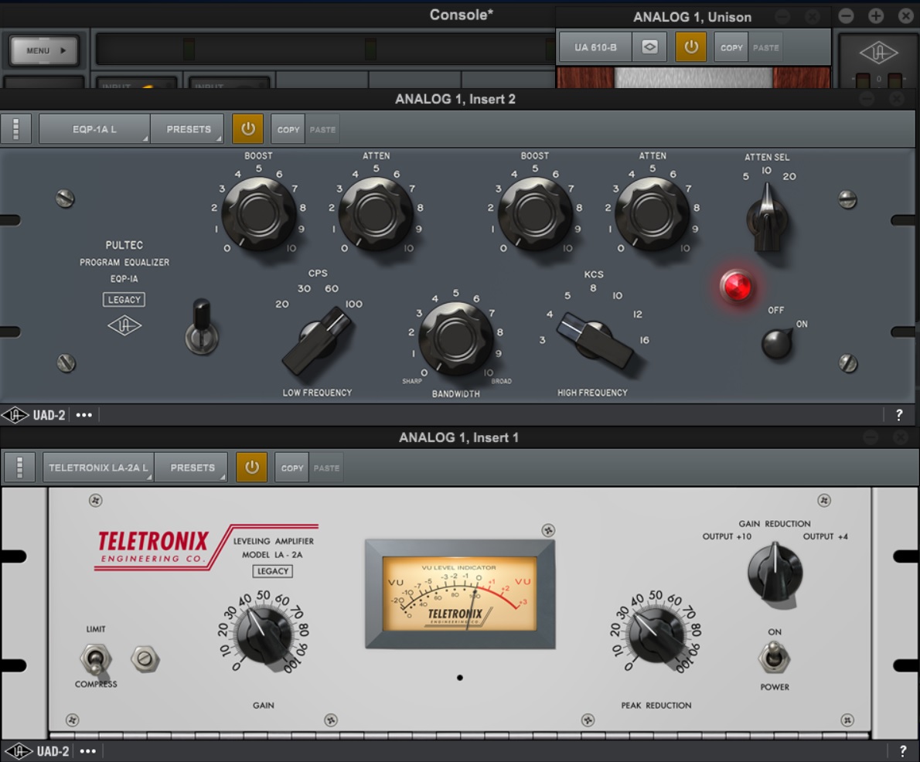Click the BANDWIDTH knob on Pultec
Image resolution: width=920 pixels, height=762 pixels.
pyautogui.click(x=456, y=338)
